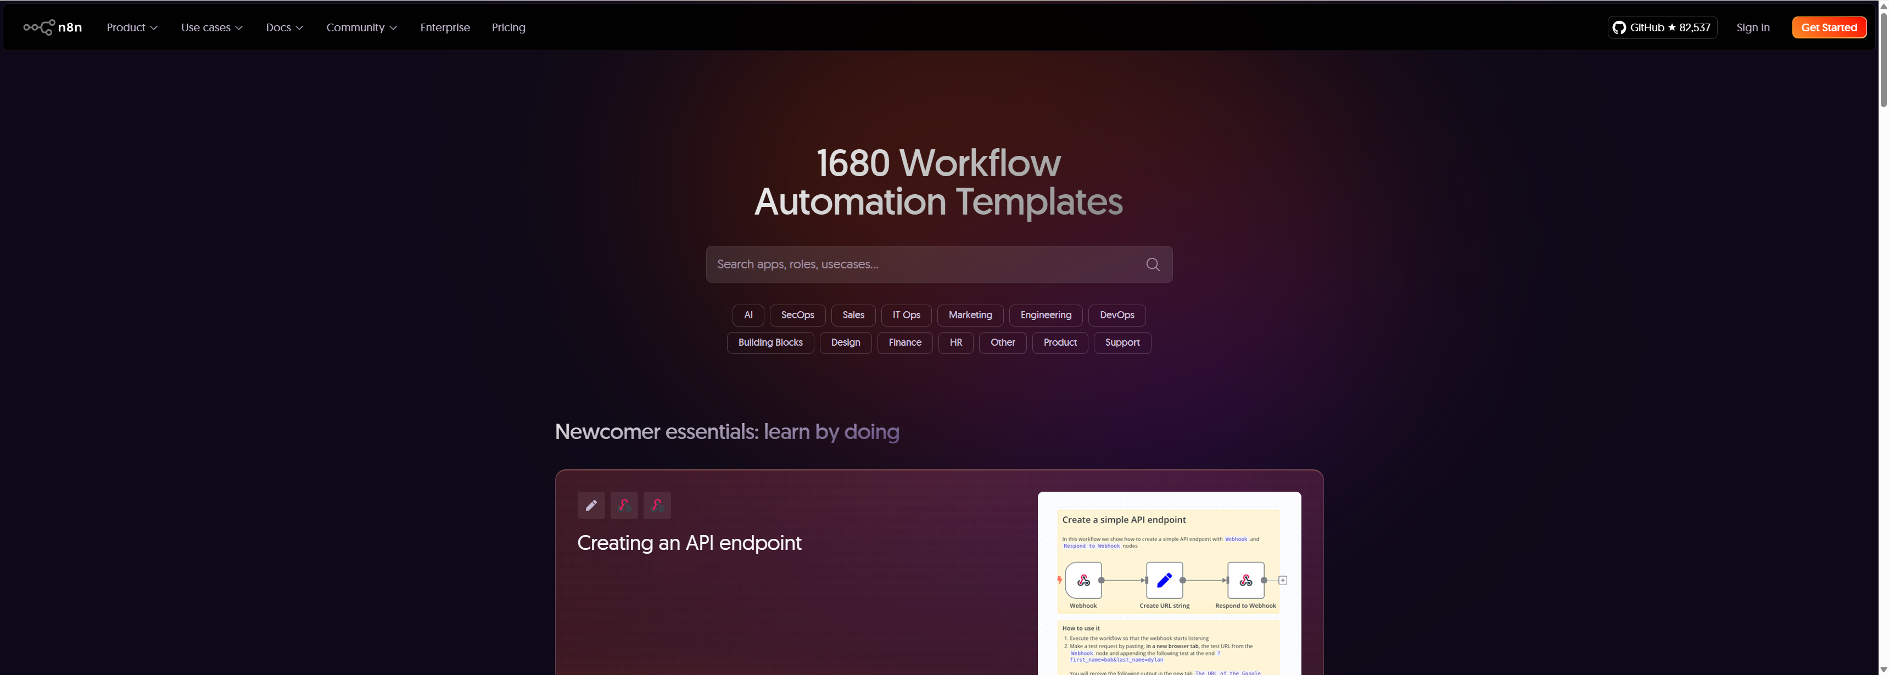The width and height of the screenshot is (1889, 675).
Task: Click the GitHub stars badge
Action: (x=1661, y=27)
